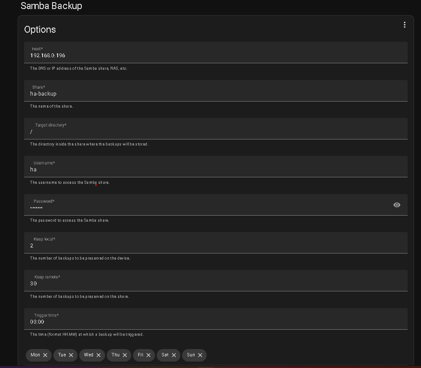The height and width of the screenshot is (368, 421).
Task: Remove the Mon chip via X
Action: pyautogui.click(x=45, y=355)
